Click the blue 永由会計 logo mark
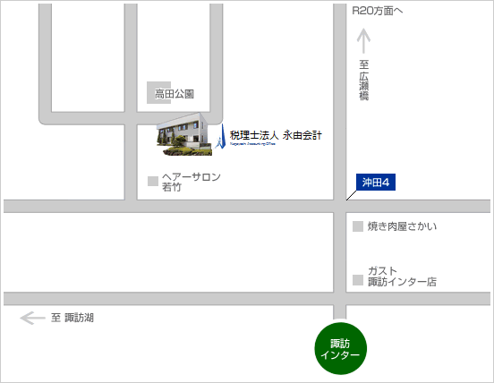This screenshot has height=383, width=494. [221, 136]
